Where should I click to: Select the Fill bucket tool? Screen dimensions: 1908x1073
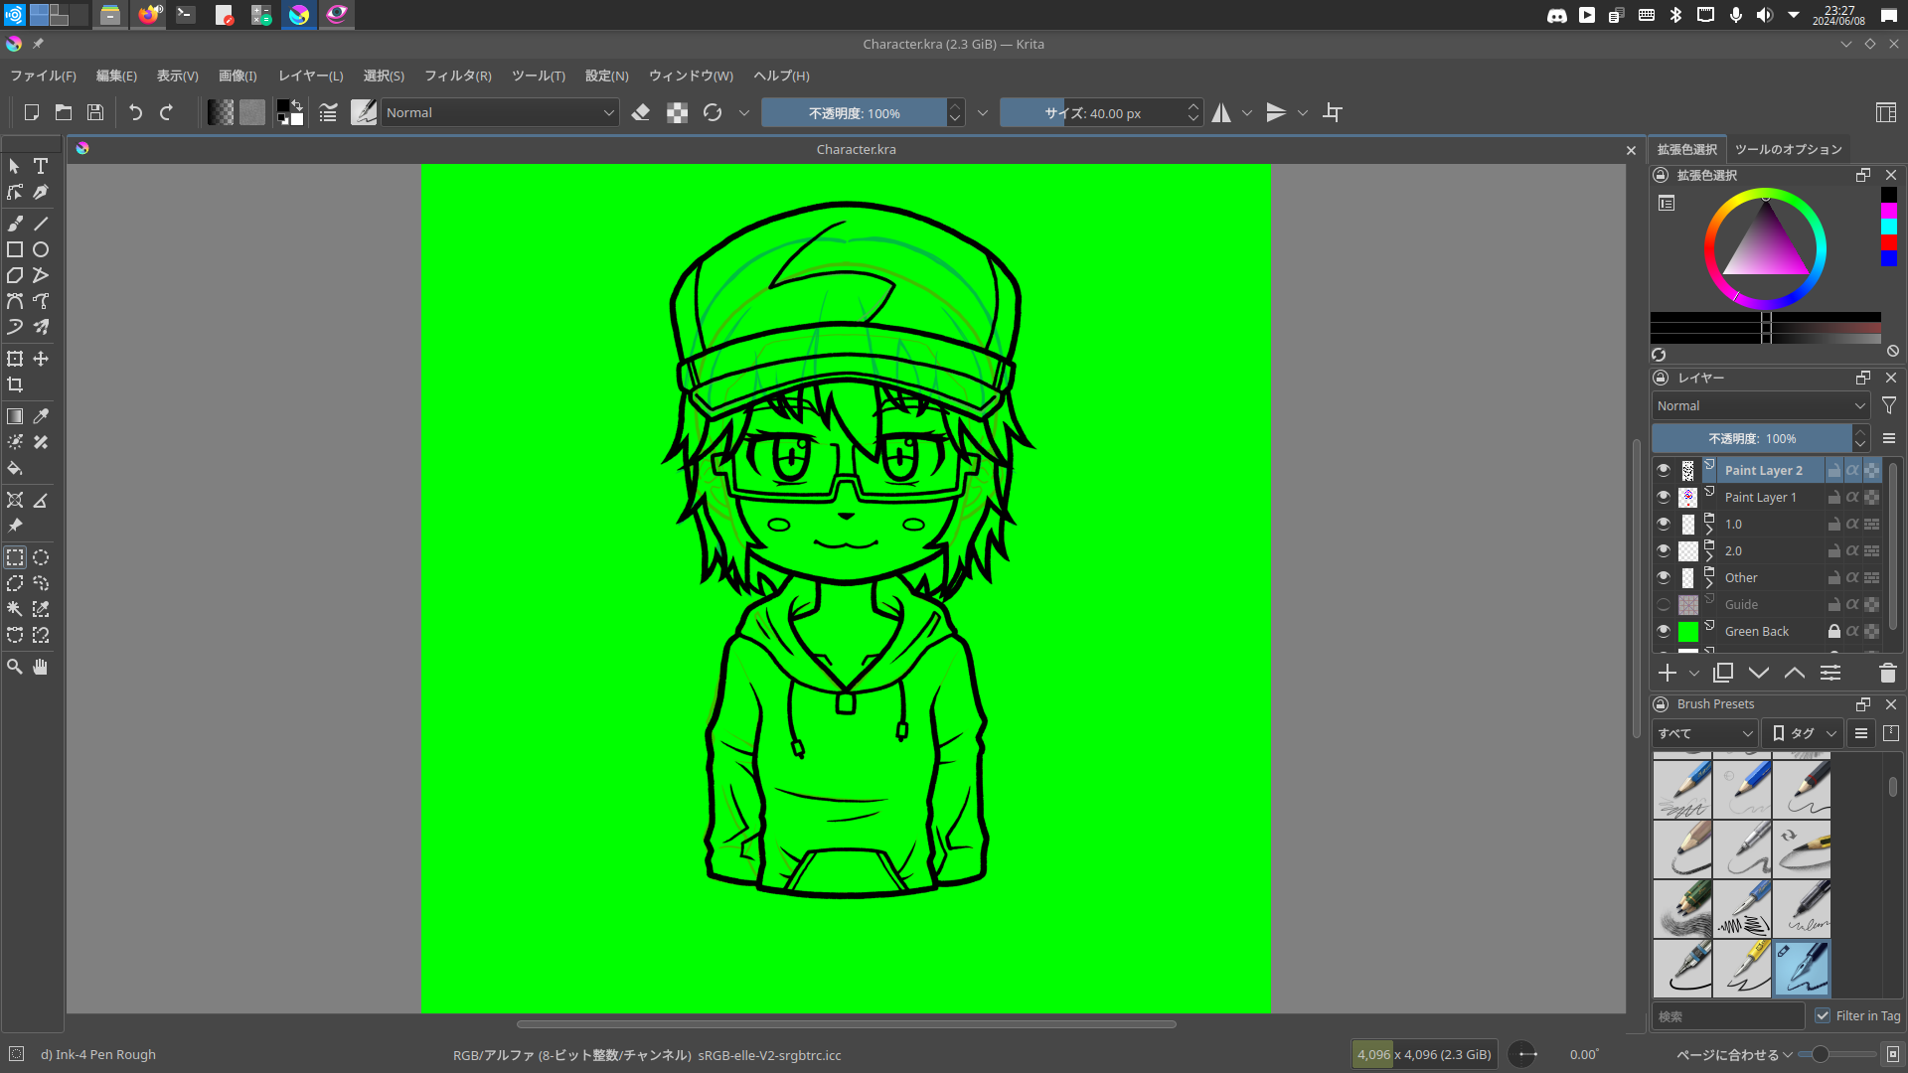click(x=15, y=468)
